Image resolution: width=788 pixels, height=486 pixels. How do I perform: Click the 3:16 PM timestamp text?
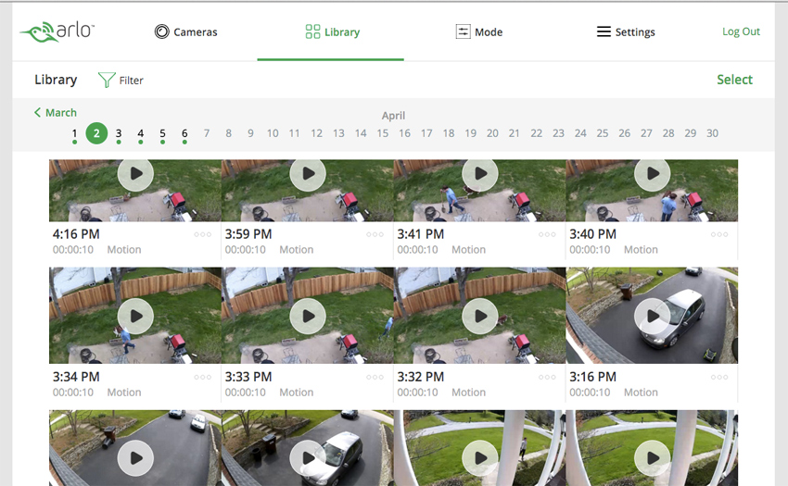[593, 377]
